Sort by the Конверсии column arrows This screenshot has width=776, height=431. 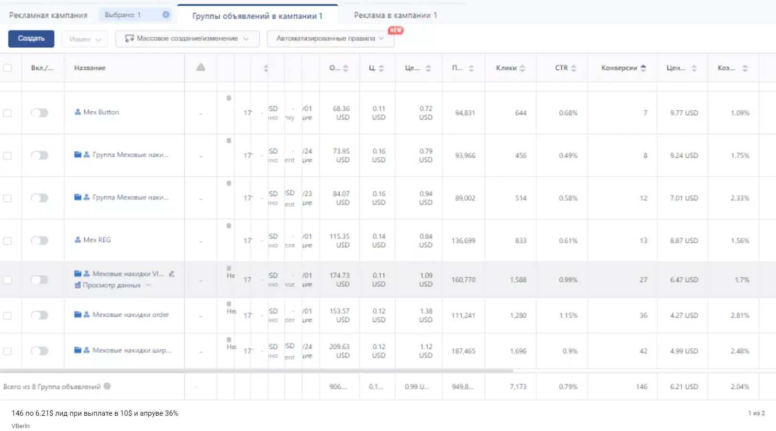click(643, 68)
